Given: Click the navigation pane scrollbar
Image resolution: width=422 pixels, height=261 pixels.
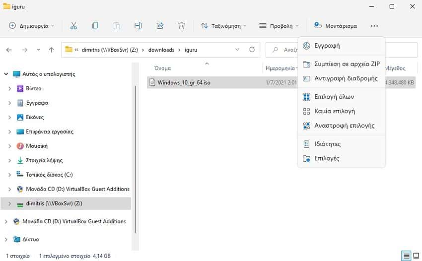Looking at the screenshot, I should point(135,159).
